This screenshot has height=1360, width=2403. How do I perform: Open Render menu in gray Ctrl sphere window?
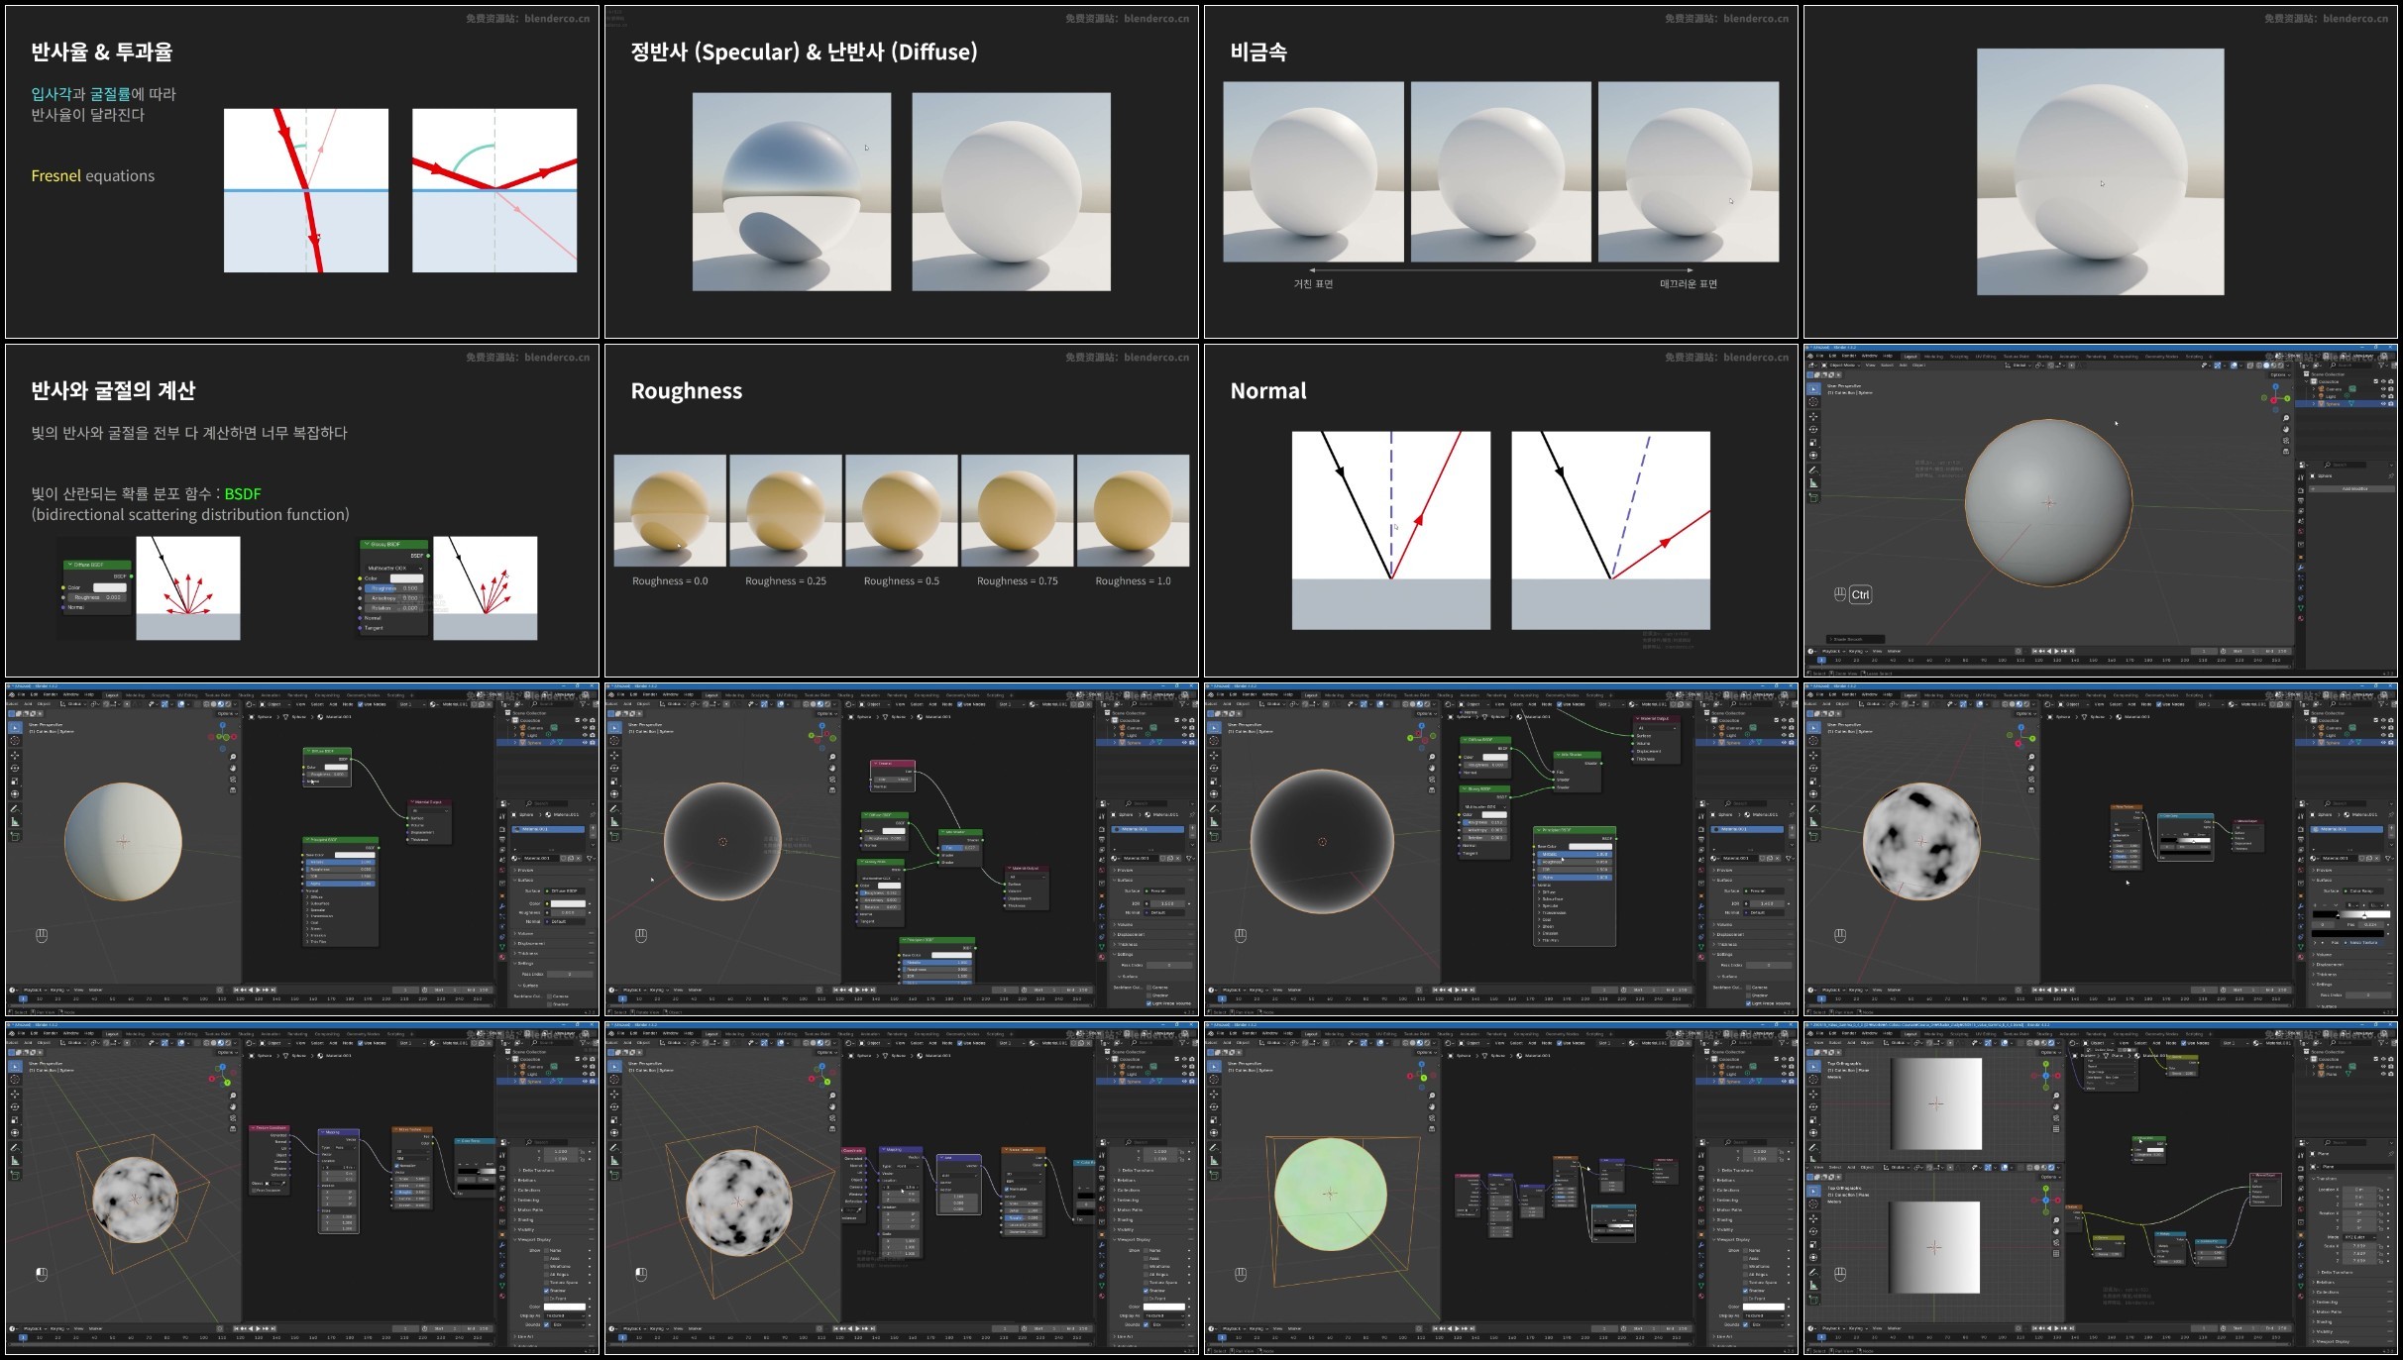1849,356
